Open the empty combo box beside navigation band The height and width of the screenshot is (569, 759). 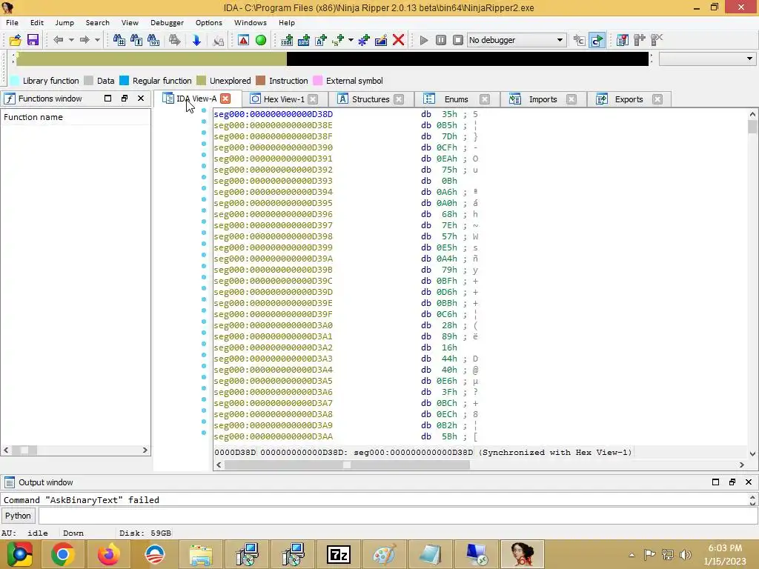tap(707, 59)
